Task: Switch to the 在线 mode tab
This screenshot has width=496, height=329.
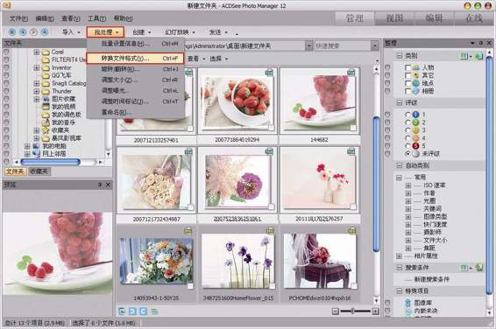Action: pyautogui.click(x=474, y=18)
